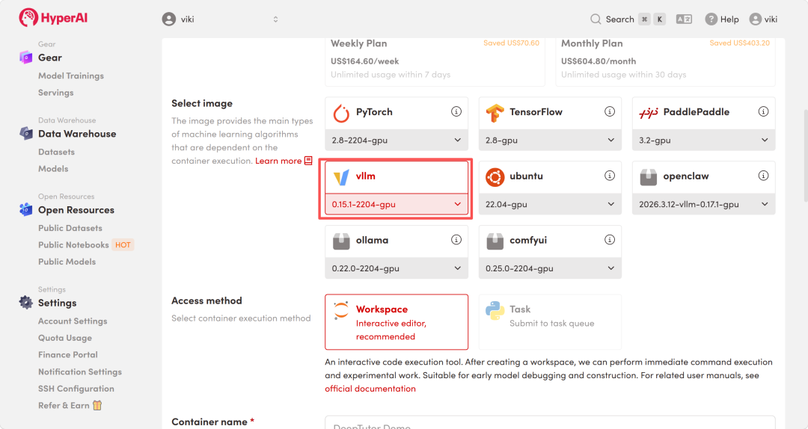808x429 pixels.
Task: Select the PyTorch image name
Action: tap(374, 112)
